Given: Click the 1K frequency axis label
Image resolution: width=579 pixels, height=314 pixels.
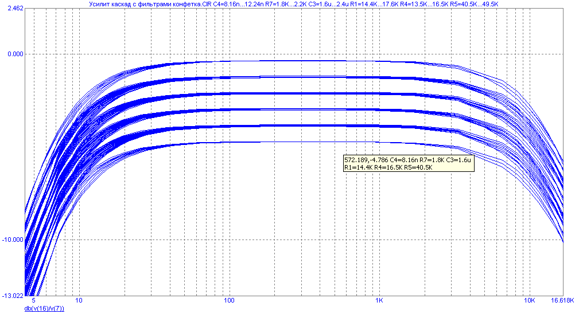Looking at the screenshot, I should click(x=379, y=300).
